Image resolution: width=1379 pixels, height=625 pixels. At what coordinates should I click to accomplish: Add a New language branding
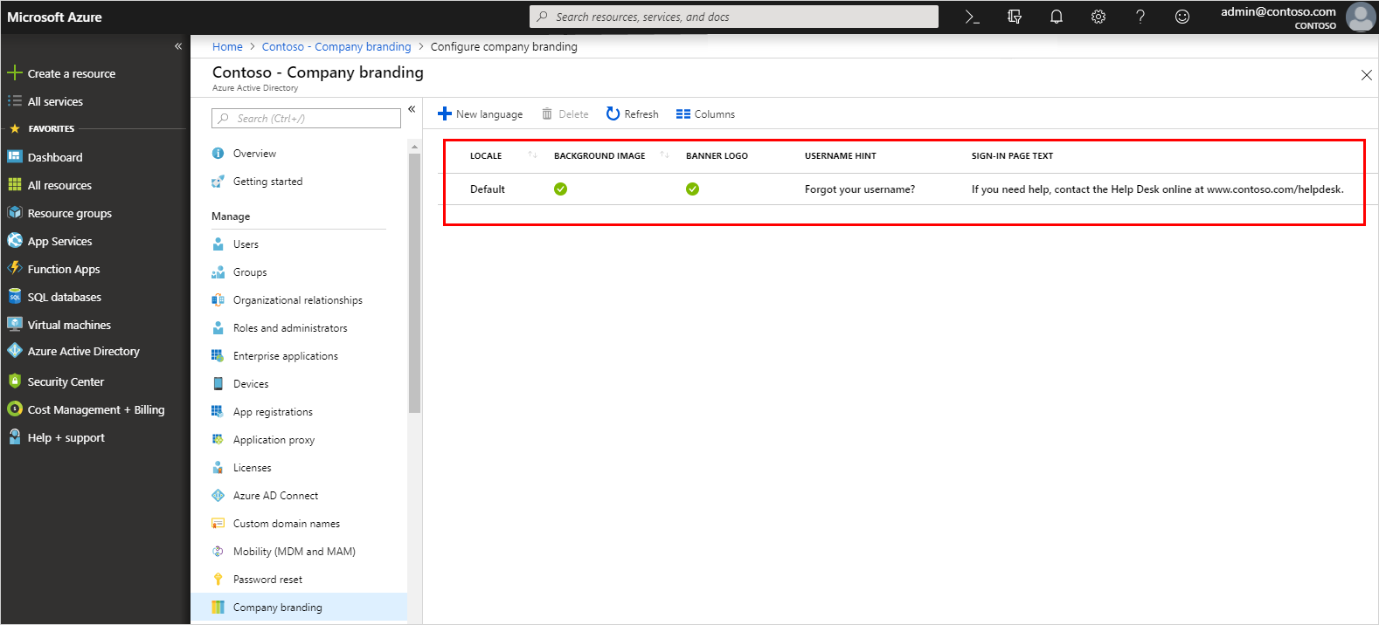click(x=480, y=114)
